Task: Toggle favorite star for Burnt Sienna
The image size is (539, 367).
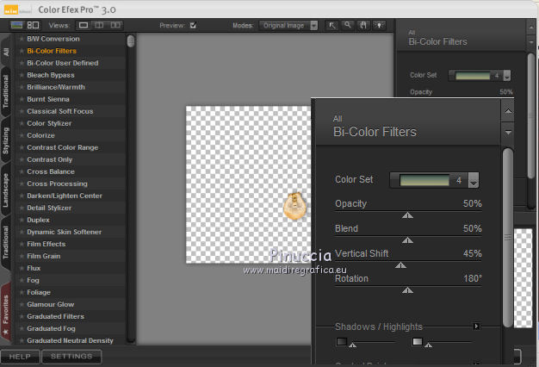Action: 22,99
